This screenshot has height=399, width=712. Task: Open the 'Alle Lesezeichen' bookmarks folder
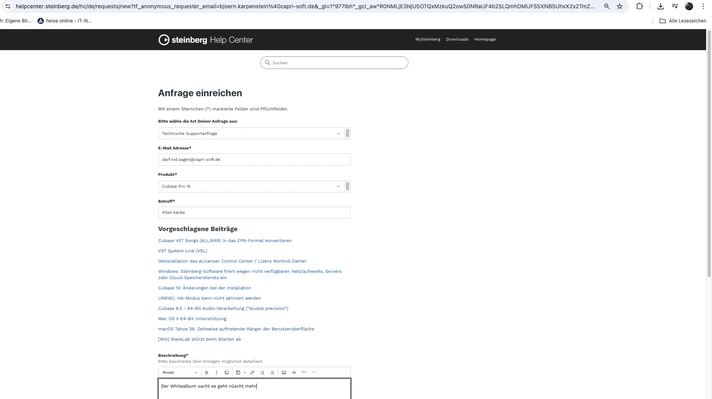pyautogui.click(x=683, y=21)
